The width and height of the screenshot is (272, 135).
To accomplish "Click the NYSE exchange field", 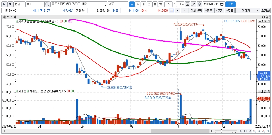I will (118, 4).
